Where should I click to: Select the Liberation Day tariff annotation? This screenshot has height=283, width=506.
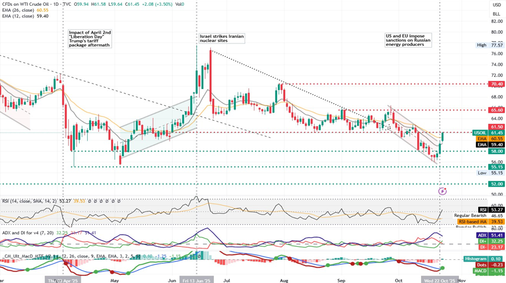(x=89, y=39)
